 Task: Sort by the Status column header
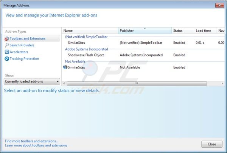(x=183, y=31)
